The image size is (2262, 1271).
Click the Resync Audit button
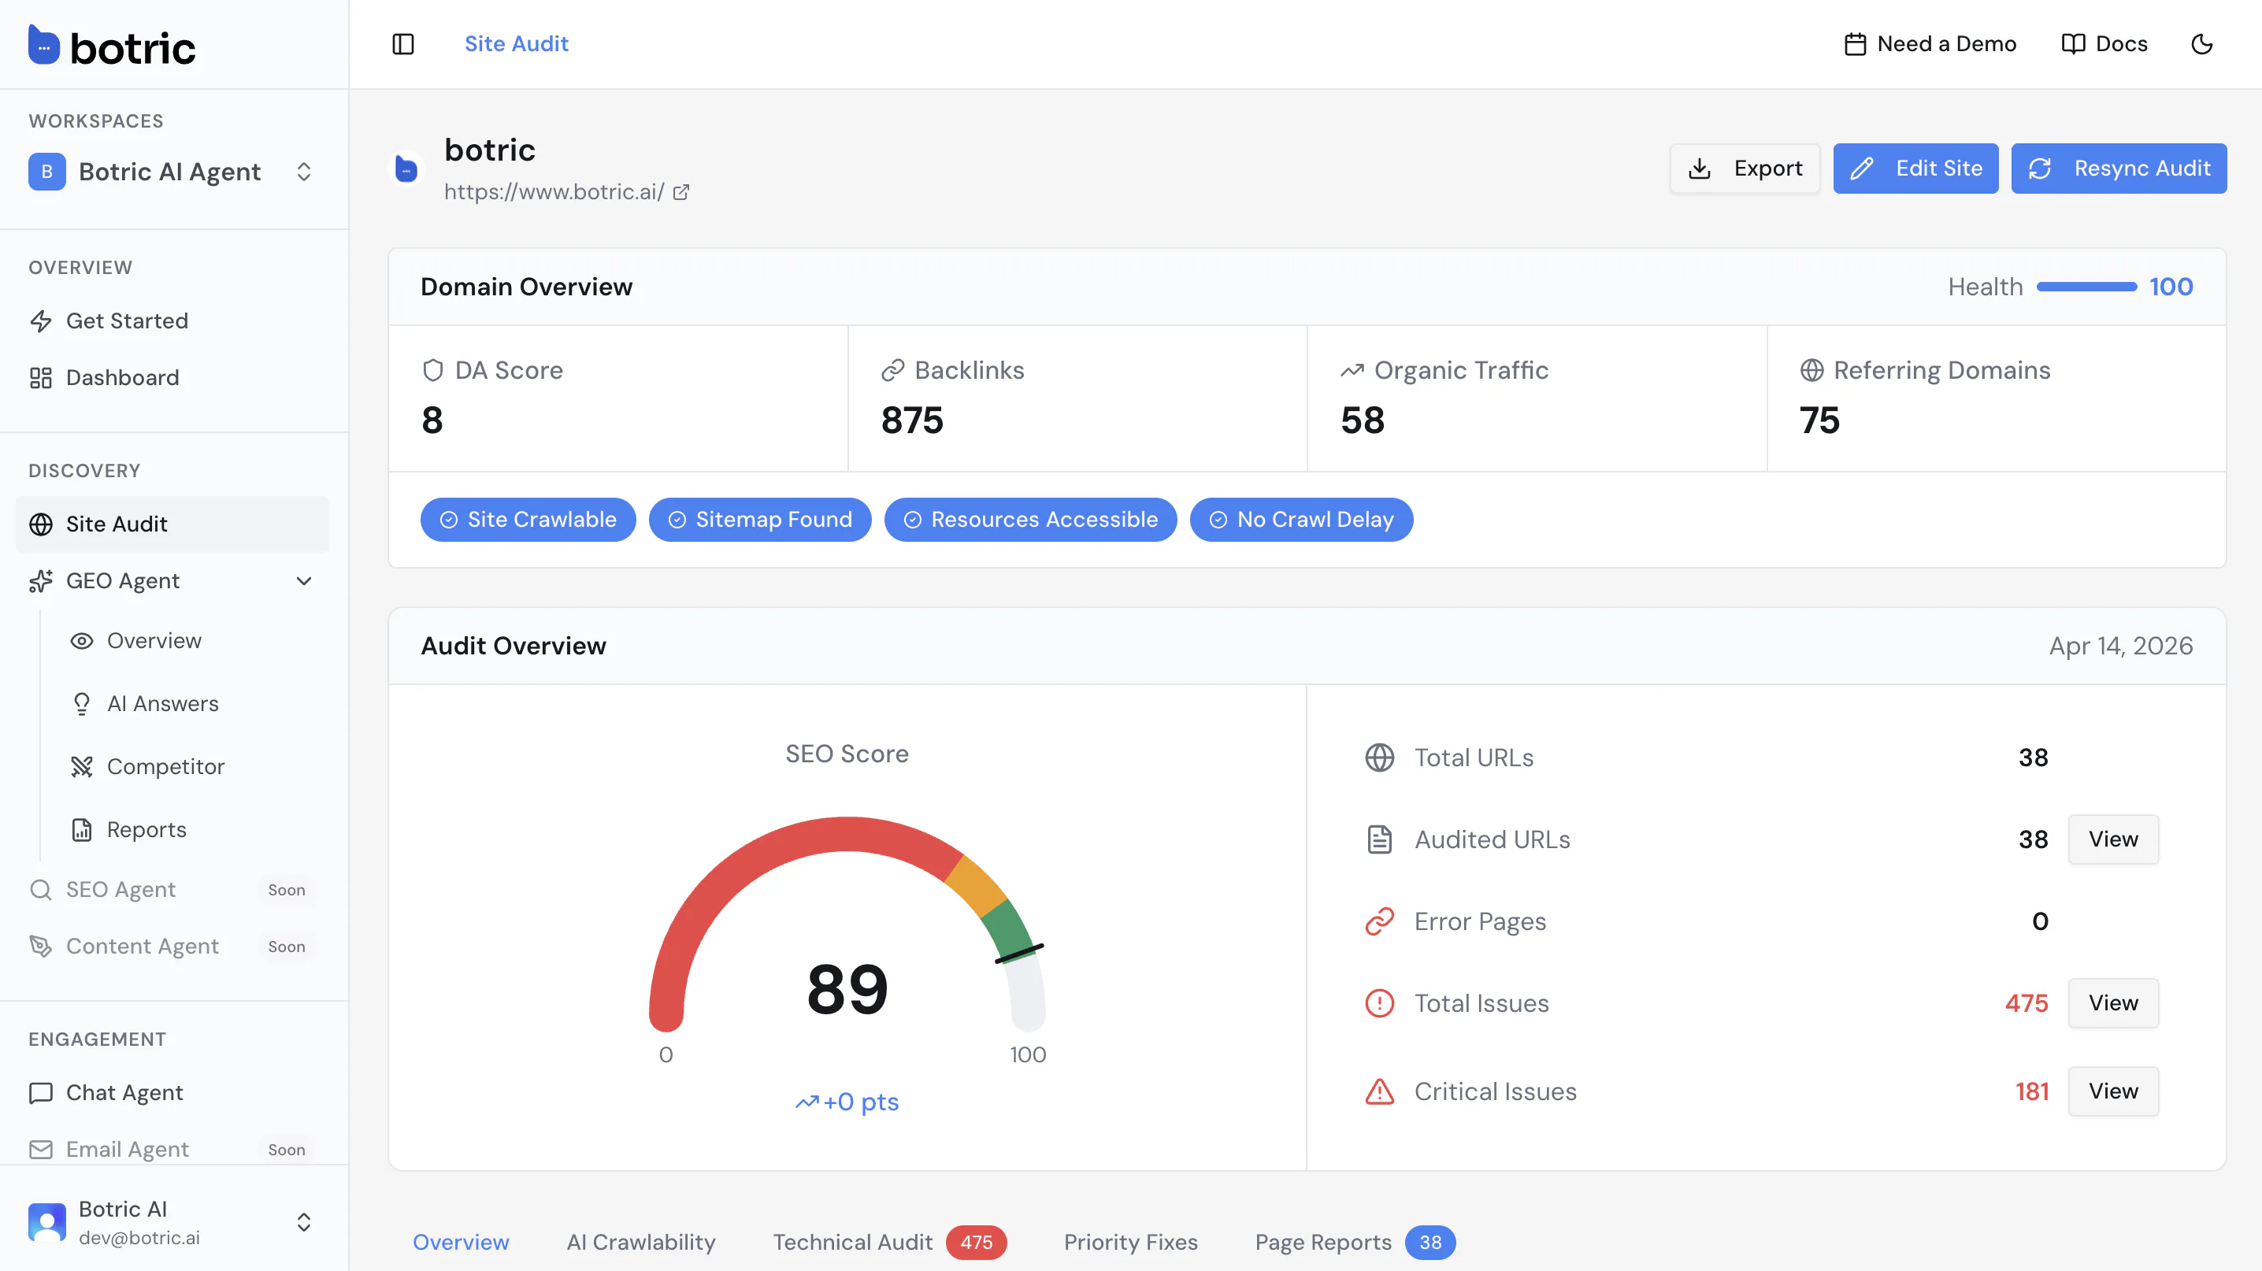point(2119,169)
